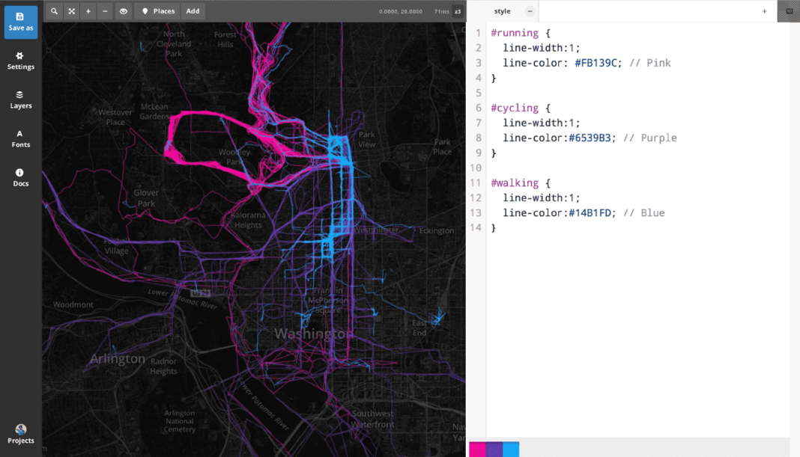Viewport: 800px width, 457px height.
Task: Remove the style tab with minus button
Action: pyautogui.click(x=530, y=11)
